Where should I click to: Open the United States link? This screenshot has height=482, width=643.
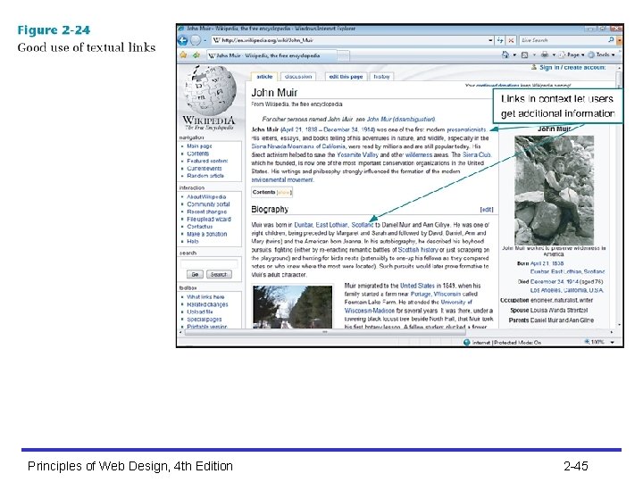[417, 286]
